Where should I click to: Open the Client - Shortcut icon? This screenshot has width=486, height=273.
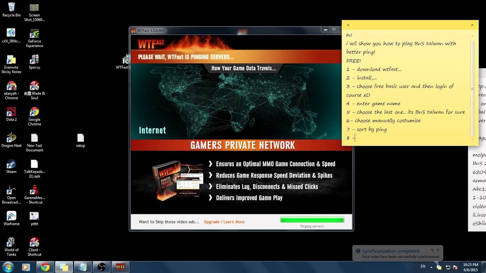click(34, 247)
